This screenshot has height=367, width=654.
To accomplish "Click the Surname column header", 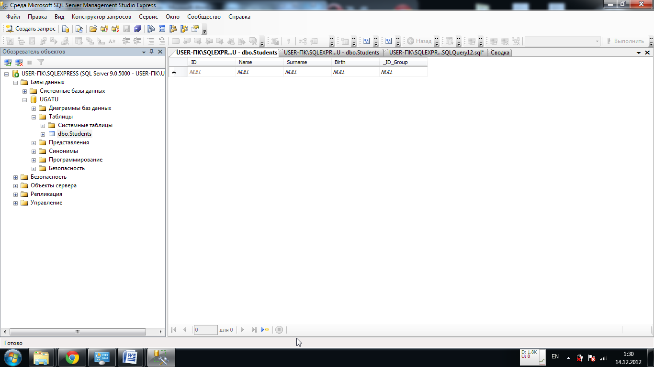I will pos(307,62).
